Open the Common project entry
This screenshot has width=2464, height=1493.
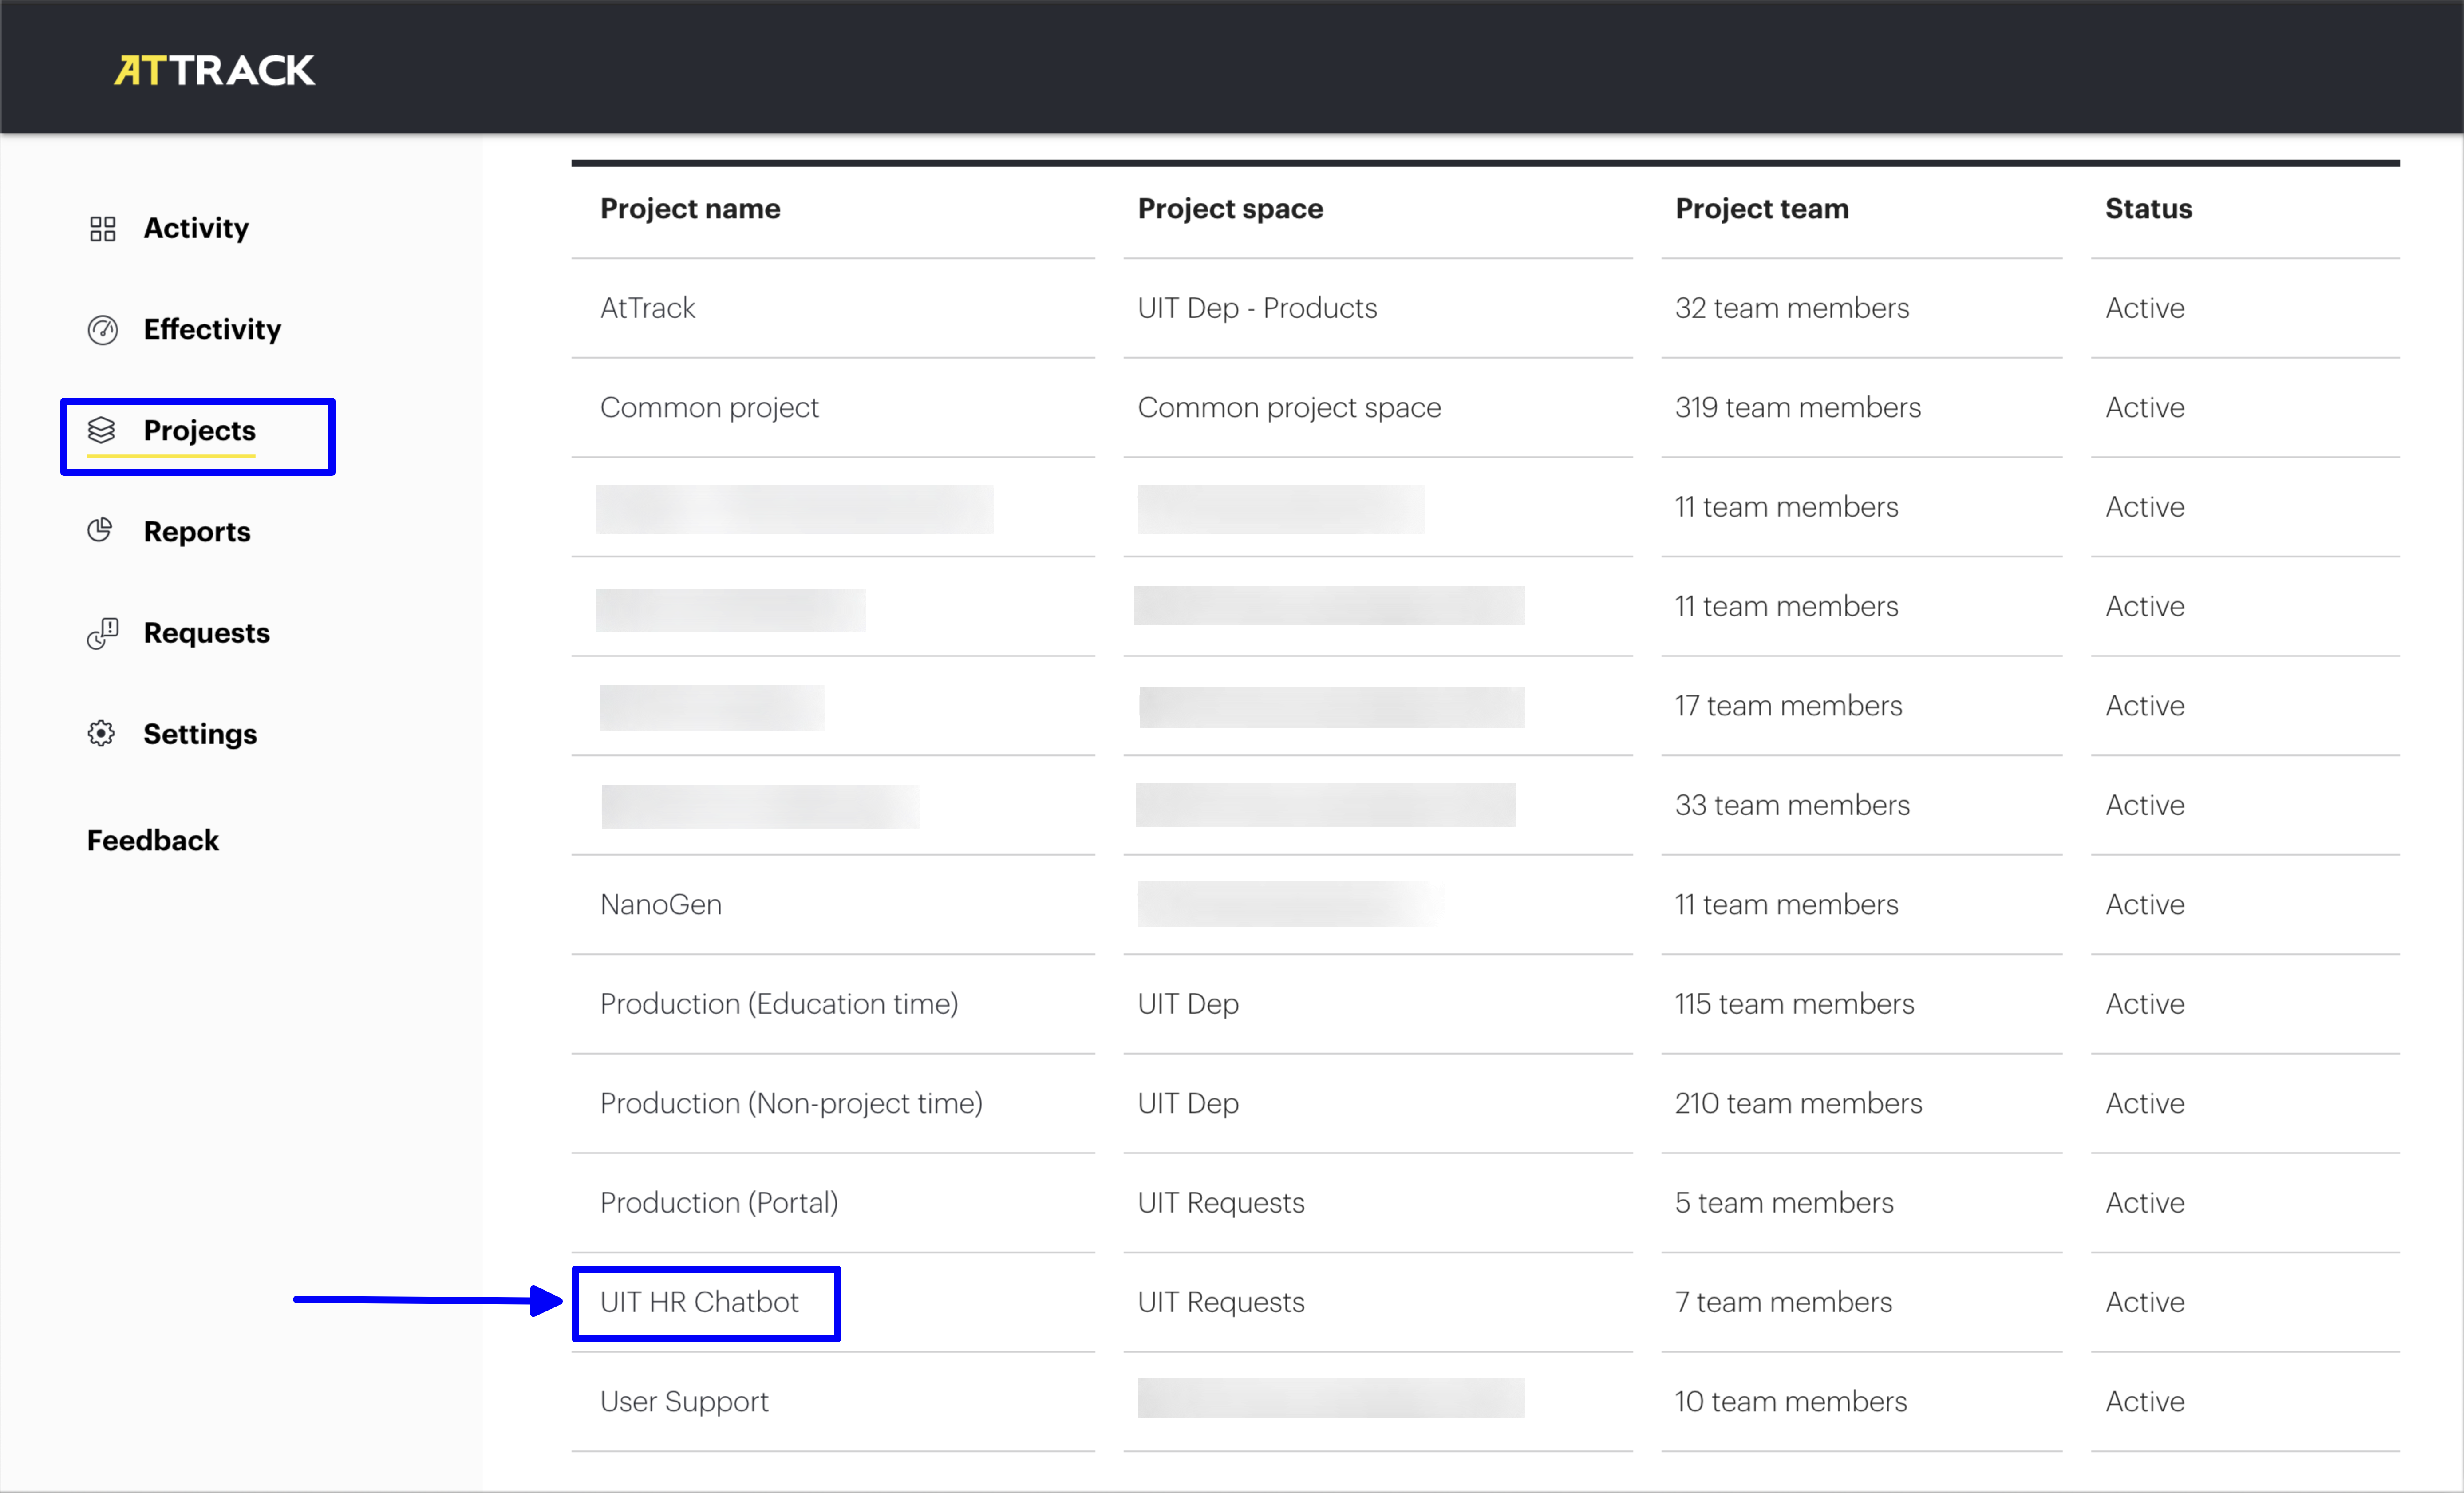pyautogui.click(x=709, y=408)
